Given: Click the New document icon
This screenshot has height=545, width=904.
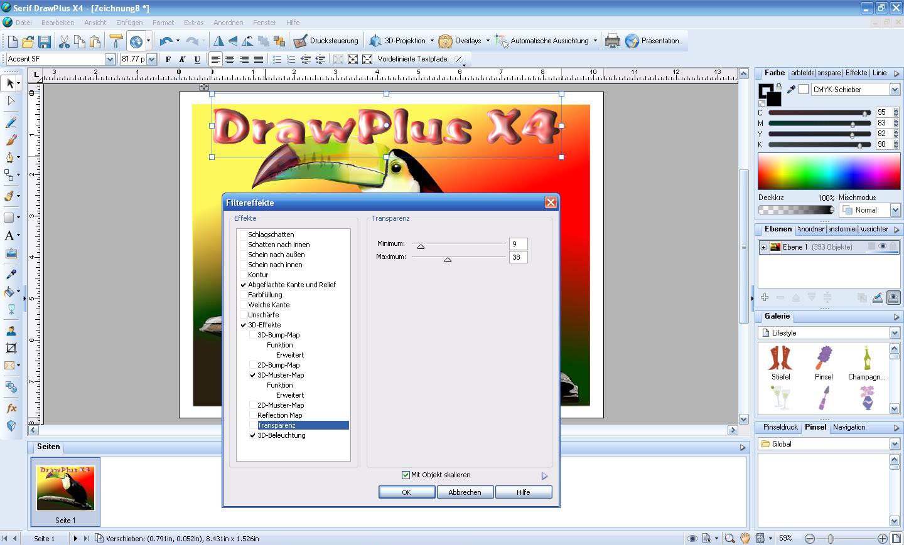Looking at the screenshot, I should coord(13,41).
